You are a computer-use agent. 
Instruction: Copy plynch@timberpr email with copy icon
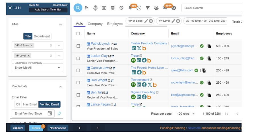209,46
